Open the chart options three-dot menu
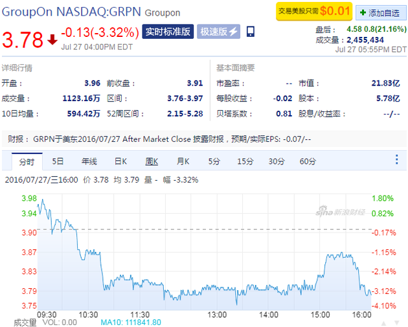 pos(397,159)
